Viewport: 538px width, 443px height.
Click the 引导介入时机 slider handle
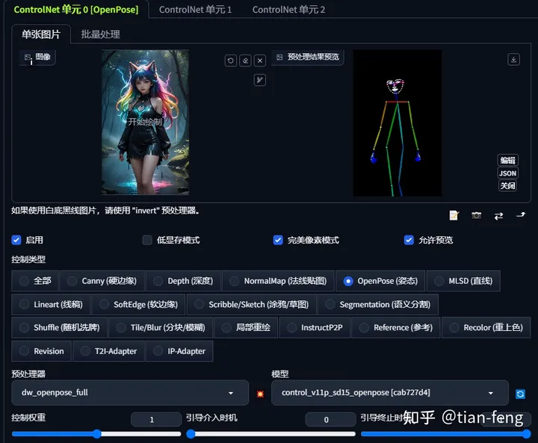[191, 434]
